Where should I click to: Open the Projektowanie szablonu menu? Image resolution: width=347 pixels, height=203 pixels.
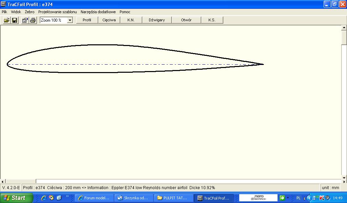point(57,12)
